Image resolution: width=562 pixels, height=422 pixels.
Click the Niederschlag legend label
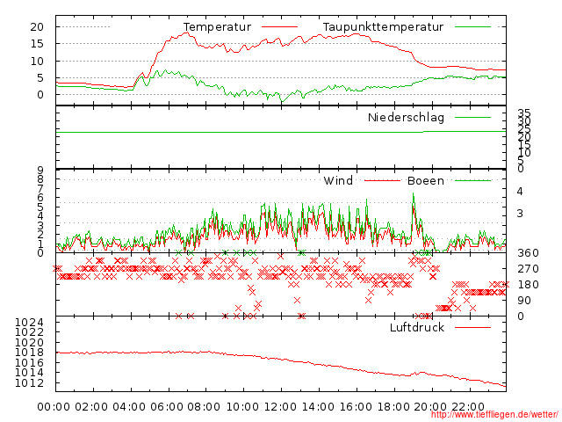tap(406, 117)
